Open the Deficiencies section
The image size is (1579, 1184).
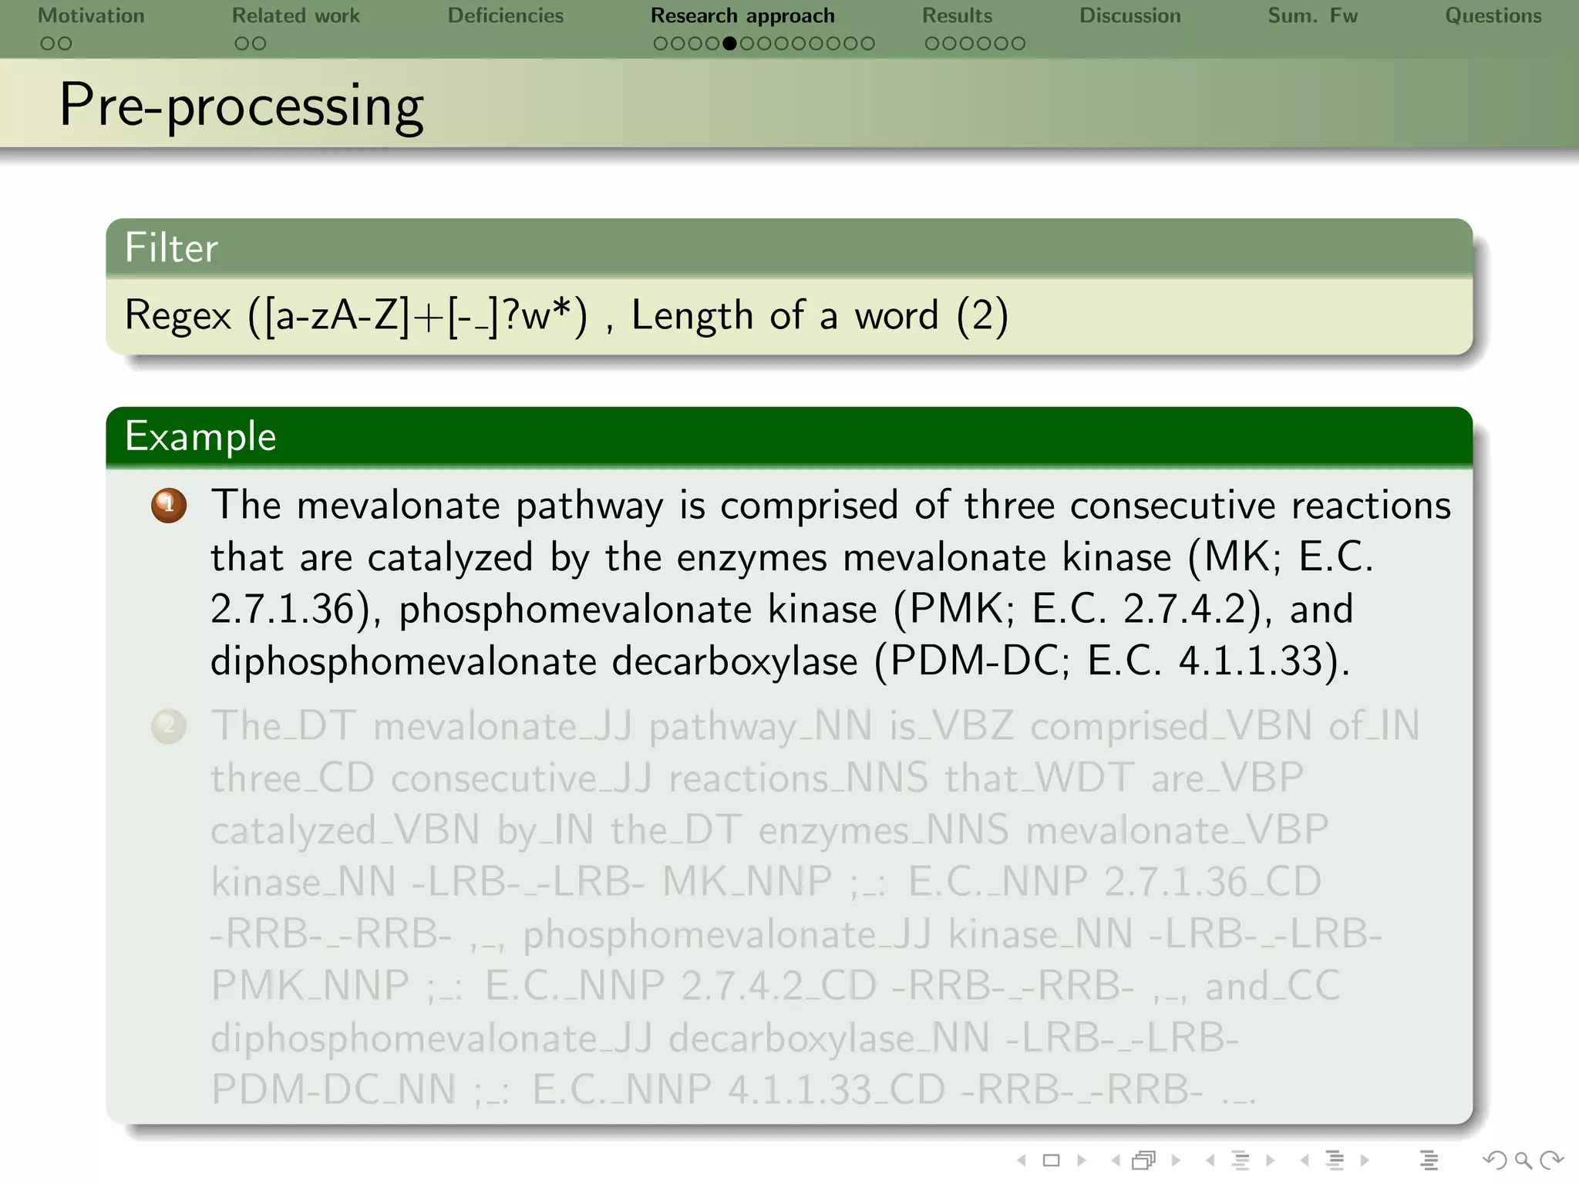(506, 15)
